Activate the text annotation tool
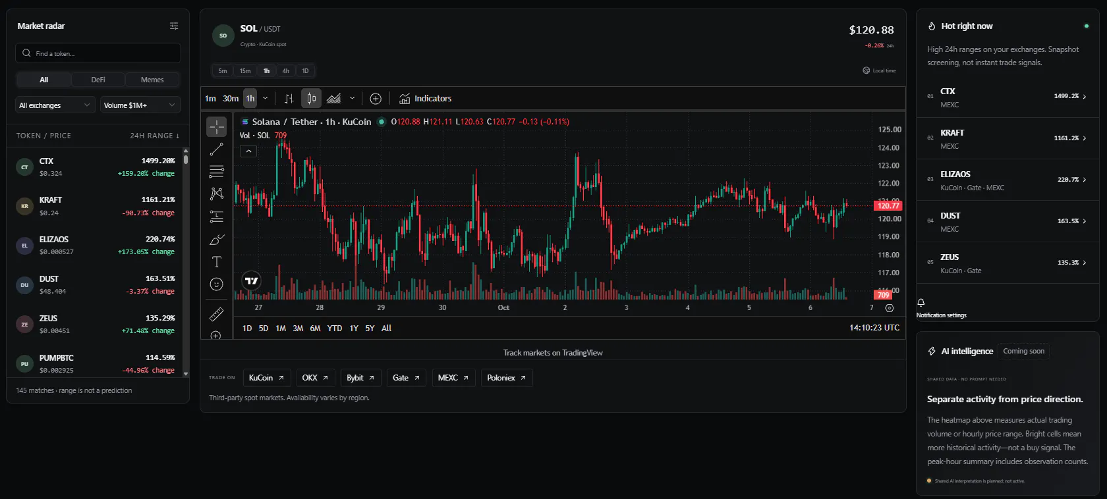1107x499 pixels. tap(216, 262)
